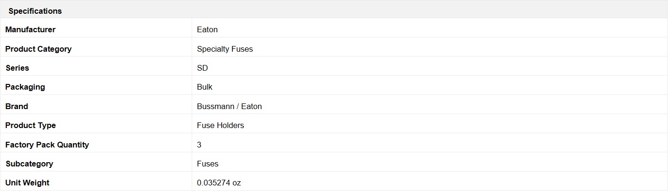668x193 pixels.
Task: Click the SD series value
Action: tap(203, 68)
